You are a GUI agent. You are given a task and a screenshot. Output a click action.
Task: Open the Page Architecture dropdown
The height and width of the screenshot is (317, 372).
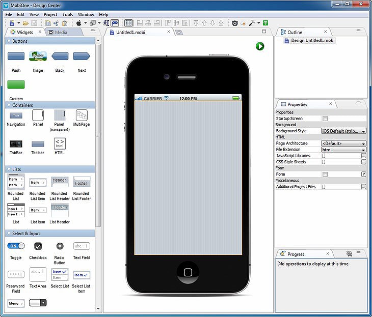coord(343,143)
